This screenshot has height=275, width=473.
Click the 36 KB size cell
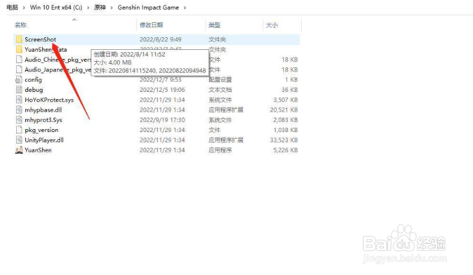coord(290,89)
